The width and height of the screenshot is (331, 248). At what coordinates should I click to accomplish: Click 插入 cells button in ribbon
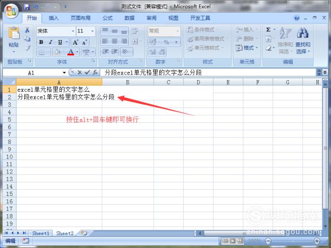(246, 30)
